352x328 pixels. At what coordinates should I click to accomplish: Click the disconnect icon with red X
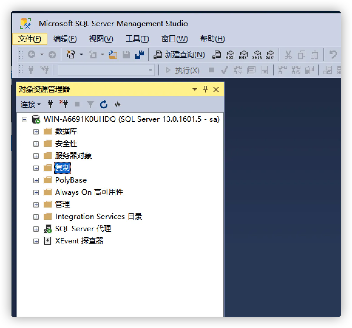tap(64, 104)
